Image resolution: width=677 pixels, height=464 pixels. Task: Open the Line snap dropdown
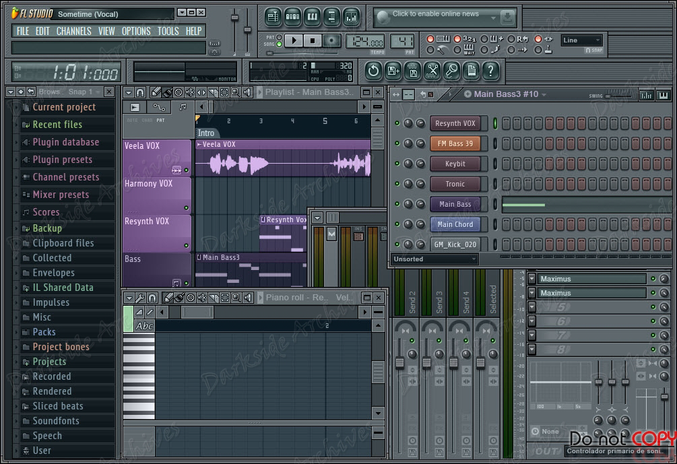pos(582,40)
